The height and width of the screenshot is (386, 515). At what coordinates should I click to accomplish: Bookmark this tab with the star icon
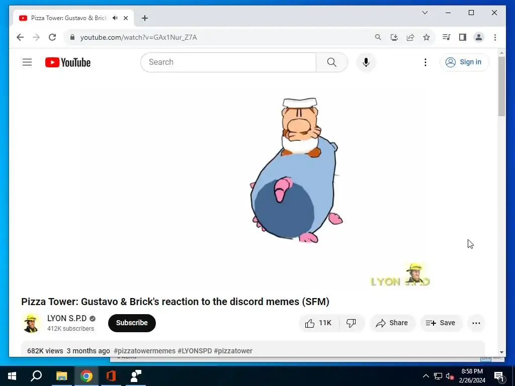pos(426,37)
